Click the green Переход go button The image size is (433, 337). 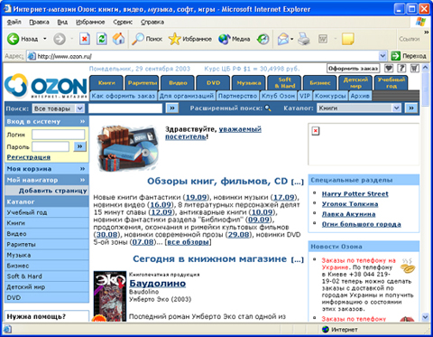[409, 56]
